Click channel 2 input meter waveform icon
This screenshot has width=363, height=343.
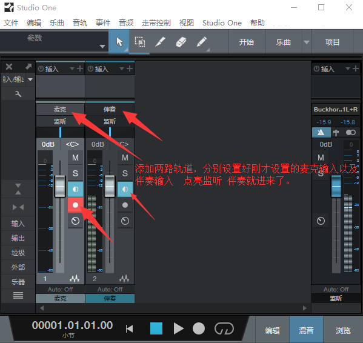pos(124,279)
